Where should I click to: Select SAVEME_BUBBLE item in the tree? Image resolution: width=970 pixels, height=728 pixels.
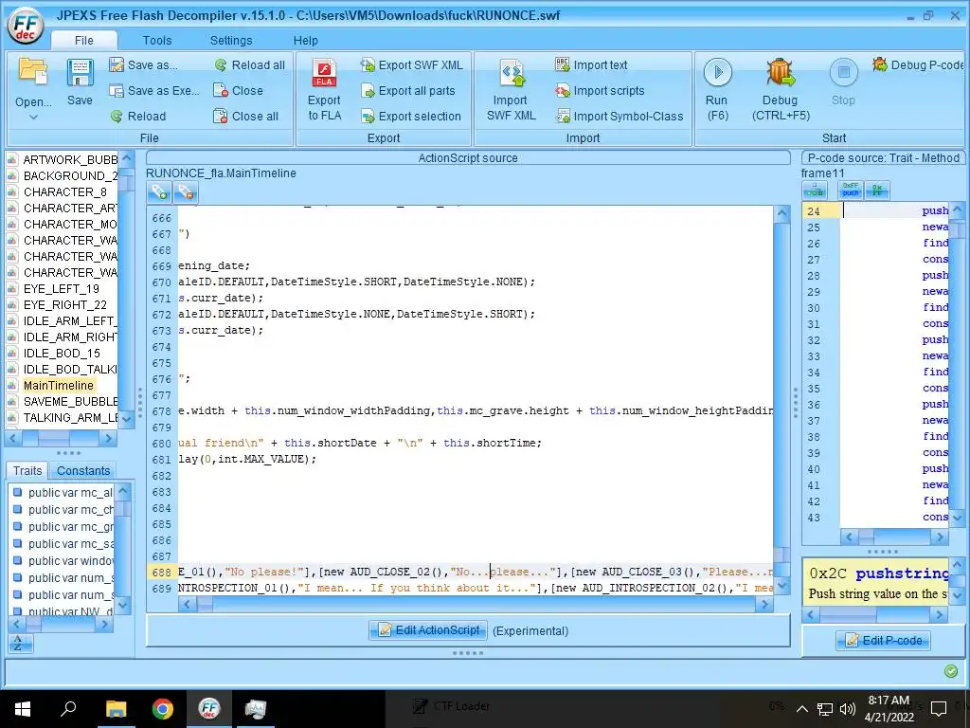click(70, 401)
